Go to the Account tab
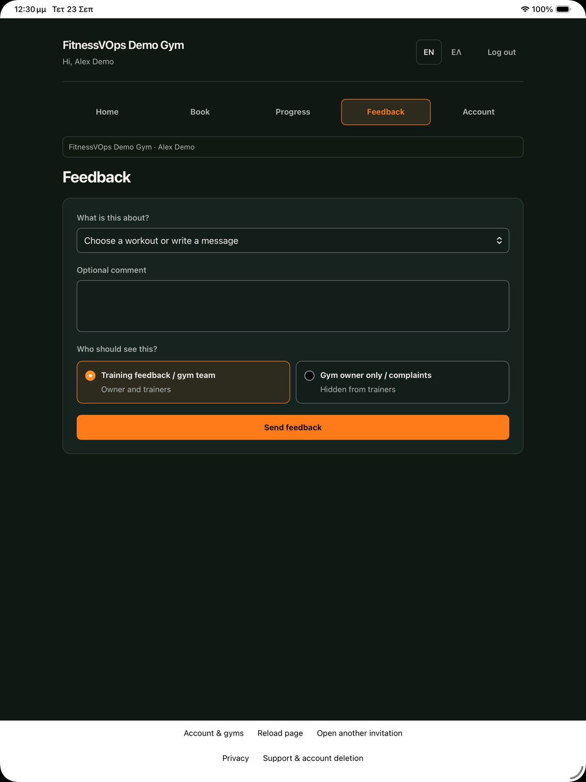Screen dimensions: 586x782 tap(478, 112)
